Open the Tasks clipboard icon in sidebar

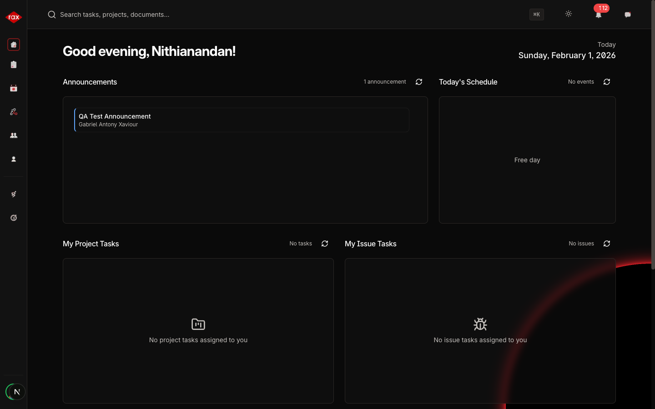[x=14, y=65]
